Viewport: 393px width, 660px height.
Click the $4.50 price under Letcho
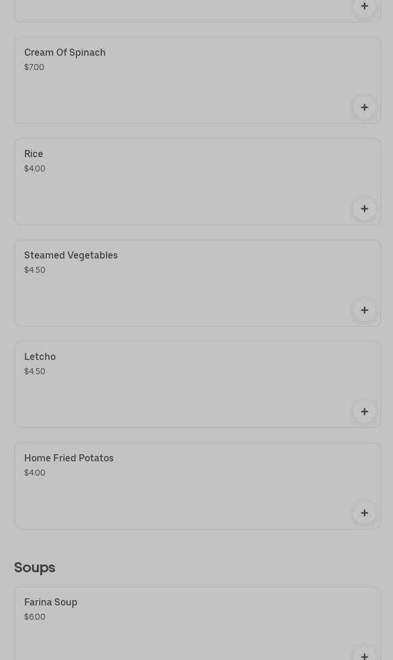point(35,371)
